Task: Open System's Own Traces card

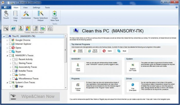Action: [133, 67]
